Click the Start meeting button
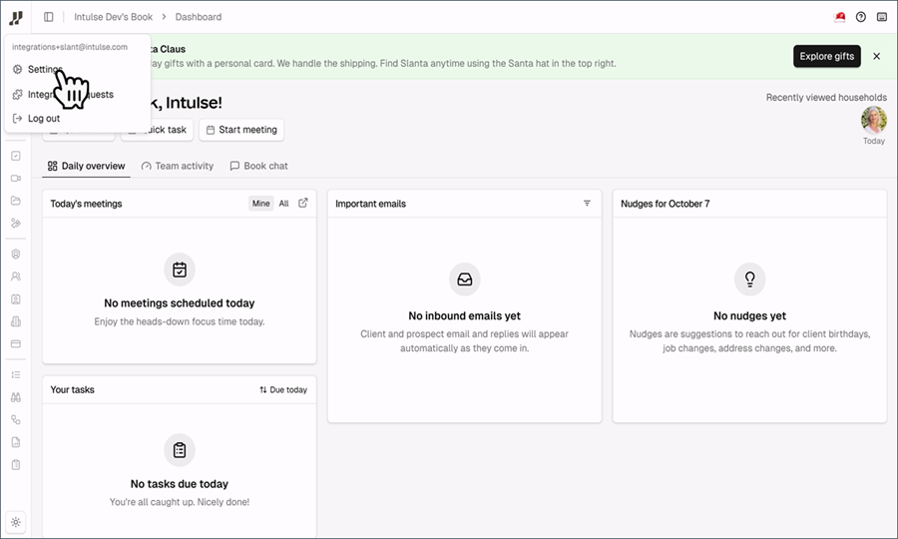Viewport: 898px width, 539px height. pyautogui.click(x=241, y=130)
